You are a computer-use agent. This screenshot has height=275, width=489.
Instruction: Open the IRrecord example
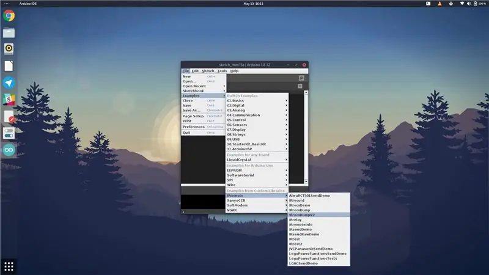coord(318,200)
